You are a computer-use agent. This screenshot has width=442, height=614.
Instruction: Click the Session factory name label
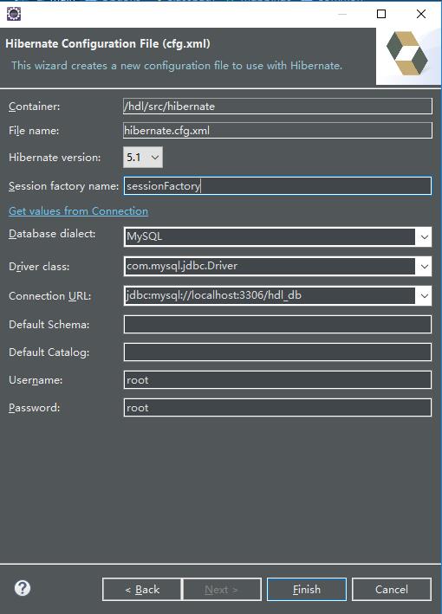(x=63, y=186)
